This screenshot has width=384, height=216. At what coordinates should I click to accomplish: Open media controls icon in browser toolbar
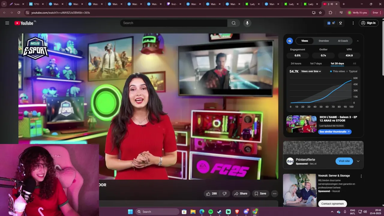(341, 13)
